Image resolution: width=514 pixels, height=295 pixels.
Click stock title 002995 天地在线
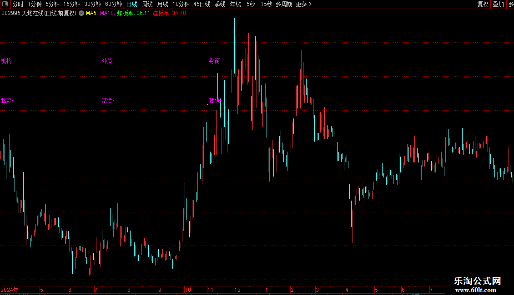pos(39,14)
